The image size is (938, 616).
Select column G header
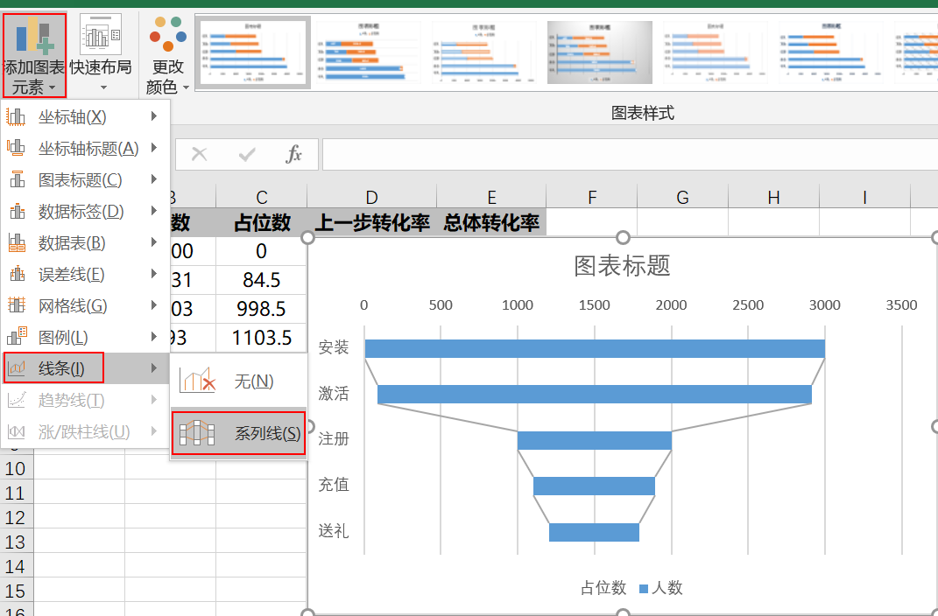[682, 197]
